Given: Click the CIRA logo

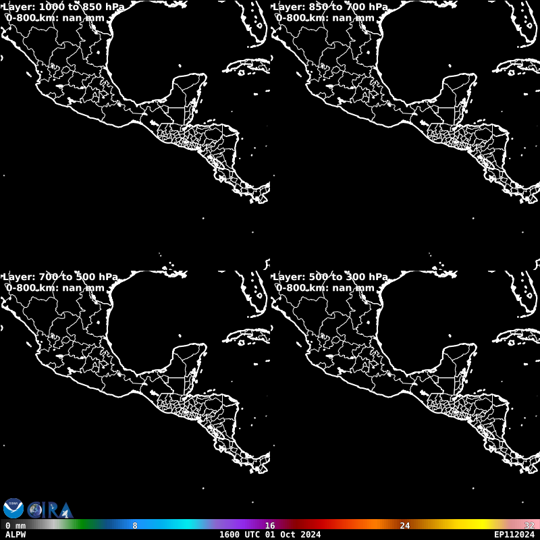Looking at the screenshot, I should pos(51,510).
